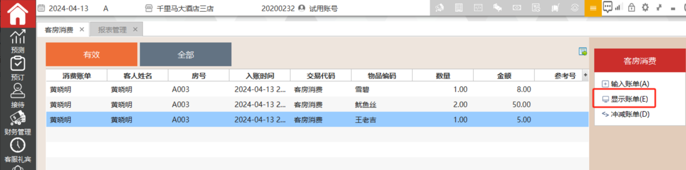Open the 预测 forecast module
Screen dimensions: 686x170
point(17,41)
